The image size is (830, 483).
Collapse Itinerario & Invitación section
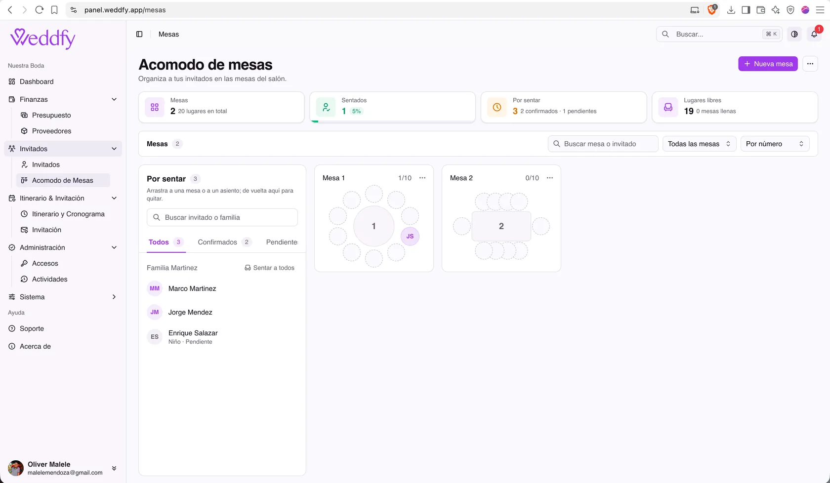114,198
